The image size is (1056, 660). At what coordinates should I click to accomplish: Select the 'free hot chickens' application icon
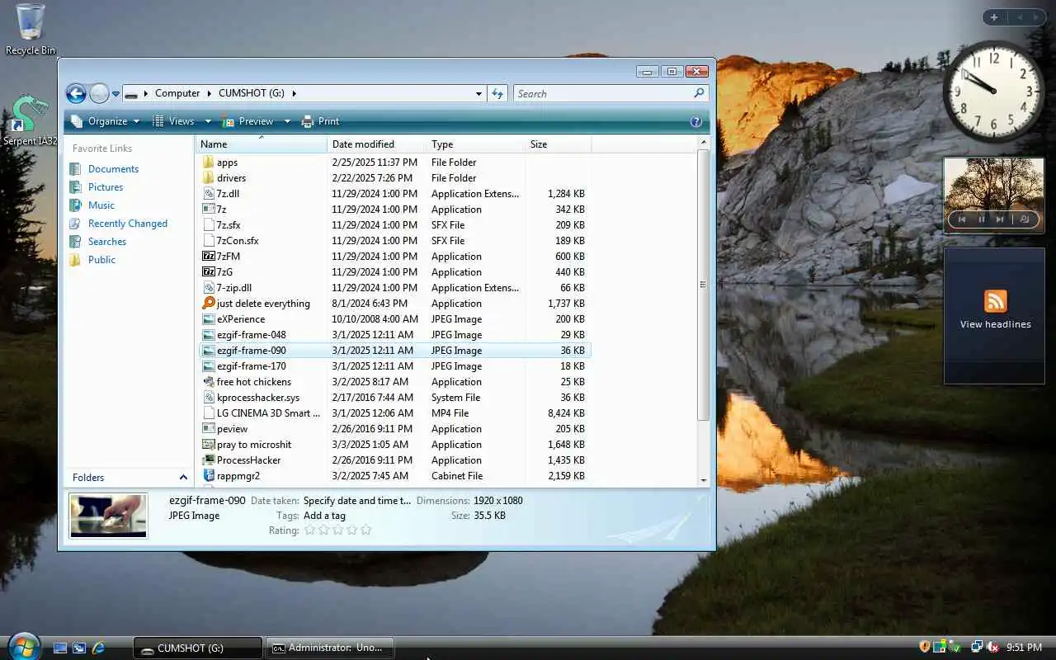point(209,382)
